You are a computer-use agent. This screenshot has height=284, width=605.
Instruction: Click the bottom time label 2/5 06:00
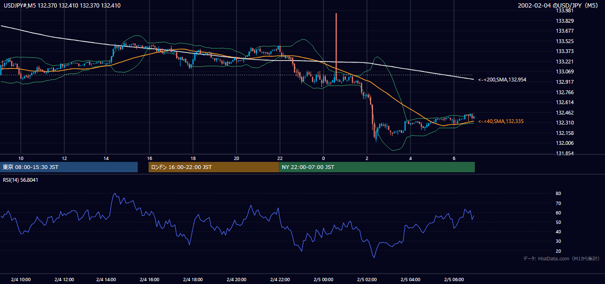(454, 279)
